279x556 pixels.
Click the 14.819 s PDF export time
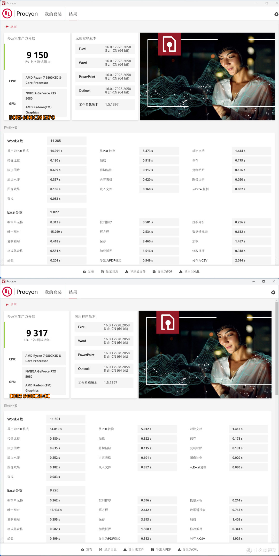[x=66, y=429]
